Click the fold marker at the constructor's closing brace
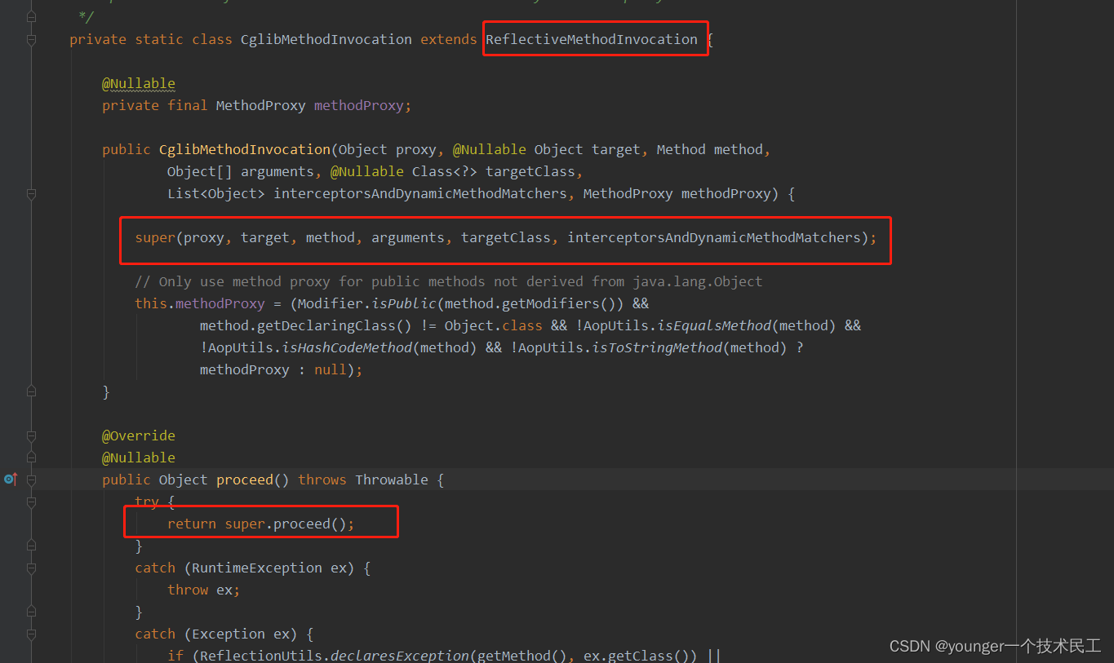This screenshot has height=663, width=1114. click(x=31, y=392)
